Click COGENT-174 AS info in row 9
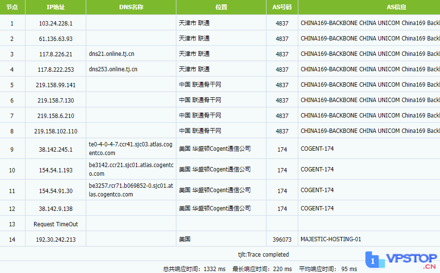The height and width of the screenshot is (273, 440). [x=317, y=149]
